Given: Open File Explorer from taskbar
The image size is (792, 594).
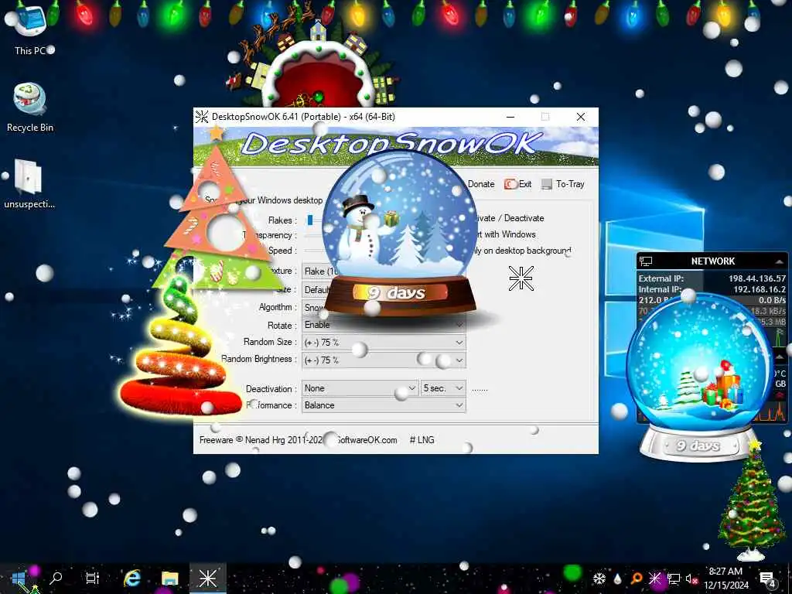Looking at the screenshot, I should click(170, 579).
